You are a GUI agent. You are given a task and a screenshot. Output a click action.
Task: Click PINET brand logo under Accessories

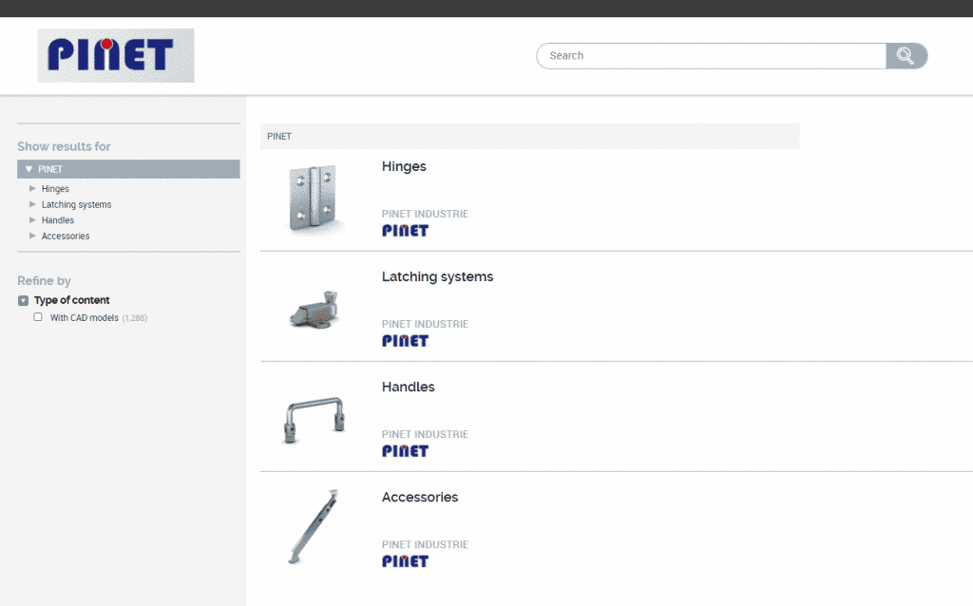pos(405,561)
